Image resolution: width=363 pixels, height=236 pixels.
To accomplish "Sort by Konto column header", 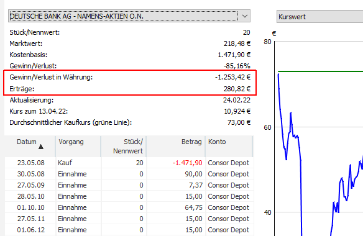I will [x=229, y=146].
